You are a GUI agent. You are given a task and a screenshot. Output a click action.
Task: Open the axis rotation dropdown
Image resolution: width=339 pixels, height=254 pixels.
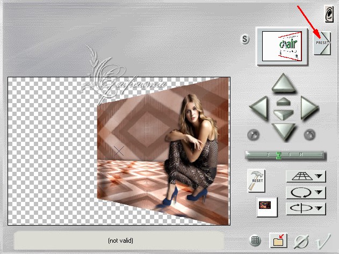point(306,208)
